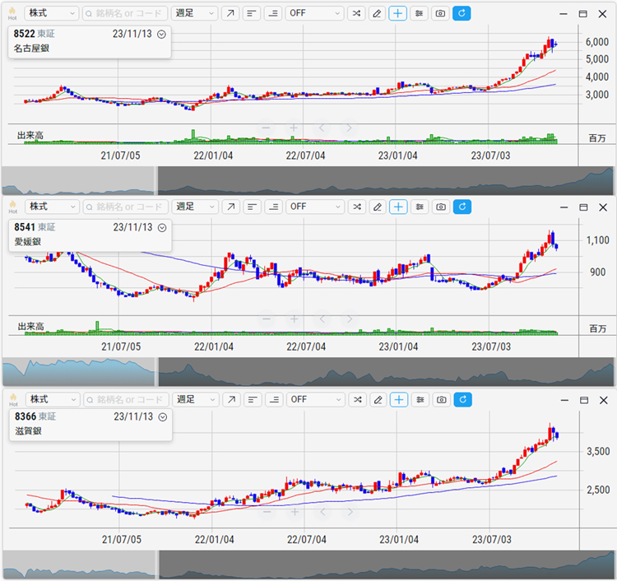Image resolution: width=617 pixels, height=581 pixels.
Task: Take a snapshot with camera icon in middle chart
Action: pos(441,207)
